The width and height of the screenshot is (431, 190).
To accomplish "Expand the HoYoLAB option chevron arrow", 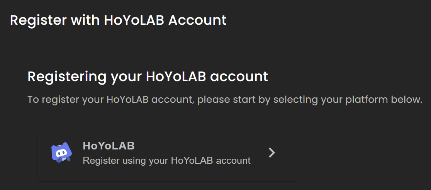I will pyautogui.click(x=272, y=153).
